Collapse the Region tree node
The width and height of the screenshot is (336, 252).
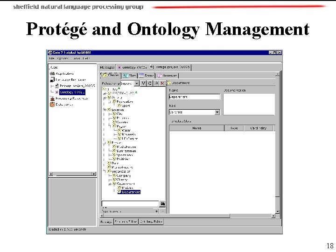[110, 126]
